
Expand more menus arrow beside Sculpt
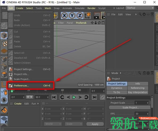click(114, 8)
